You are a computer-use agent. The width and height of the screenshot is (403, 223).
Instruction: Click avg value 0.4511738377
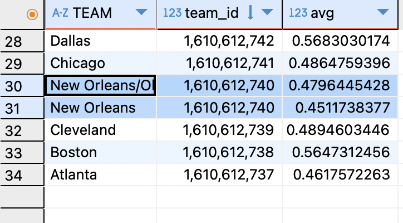click(x=340, y=108)
